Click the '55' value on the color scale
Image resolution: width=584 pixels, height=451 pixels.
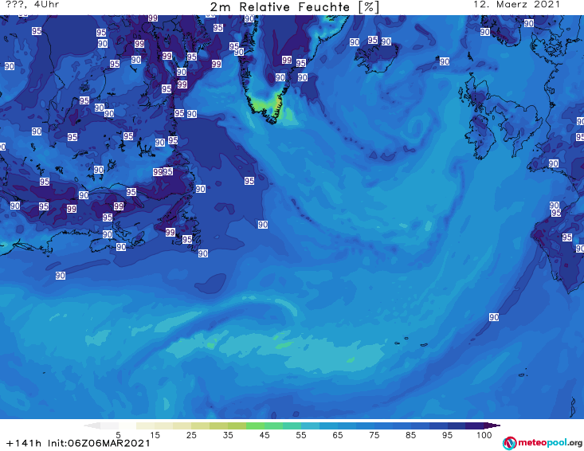tap(301, 435)
